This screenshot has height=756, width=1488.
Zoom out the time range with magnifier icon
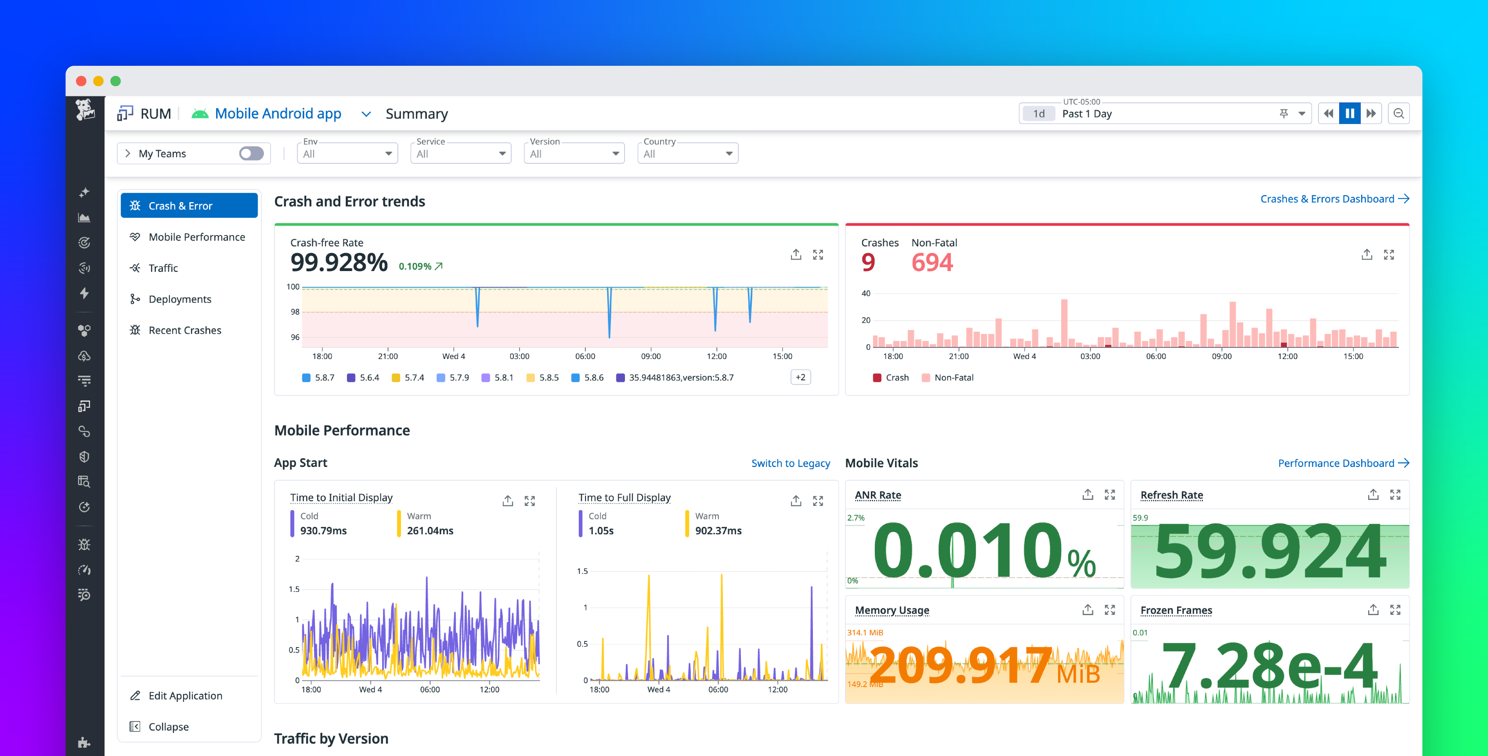1398,113
